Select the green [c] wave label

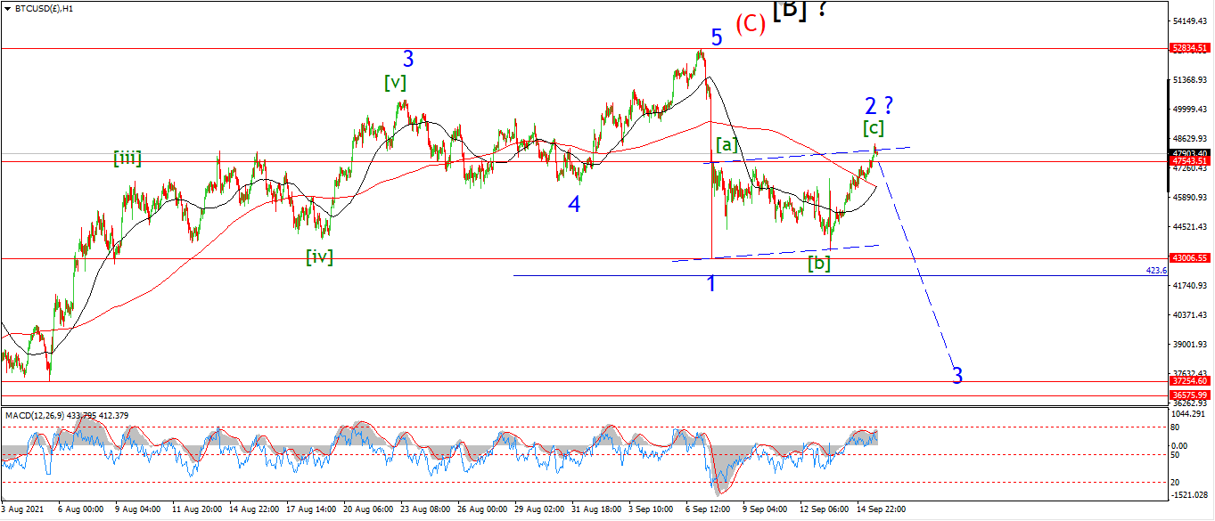pyautogui.click(x=873, y=127)
